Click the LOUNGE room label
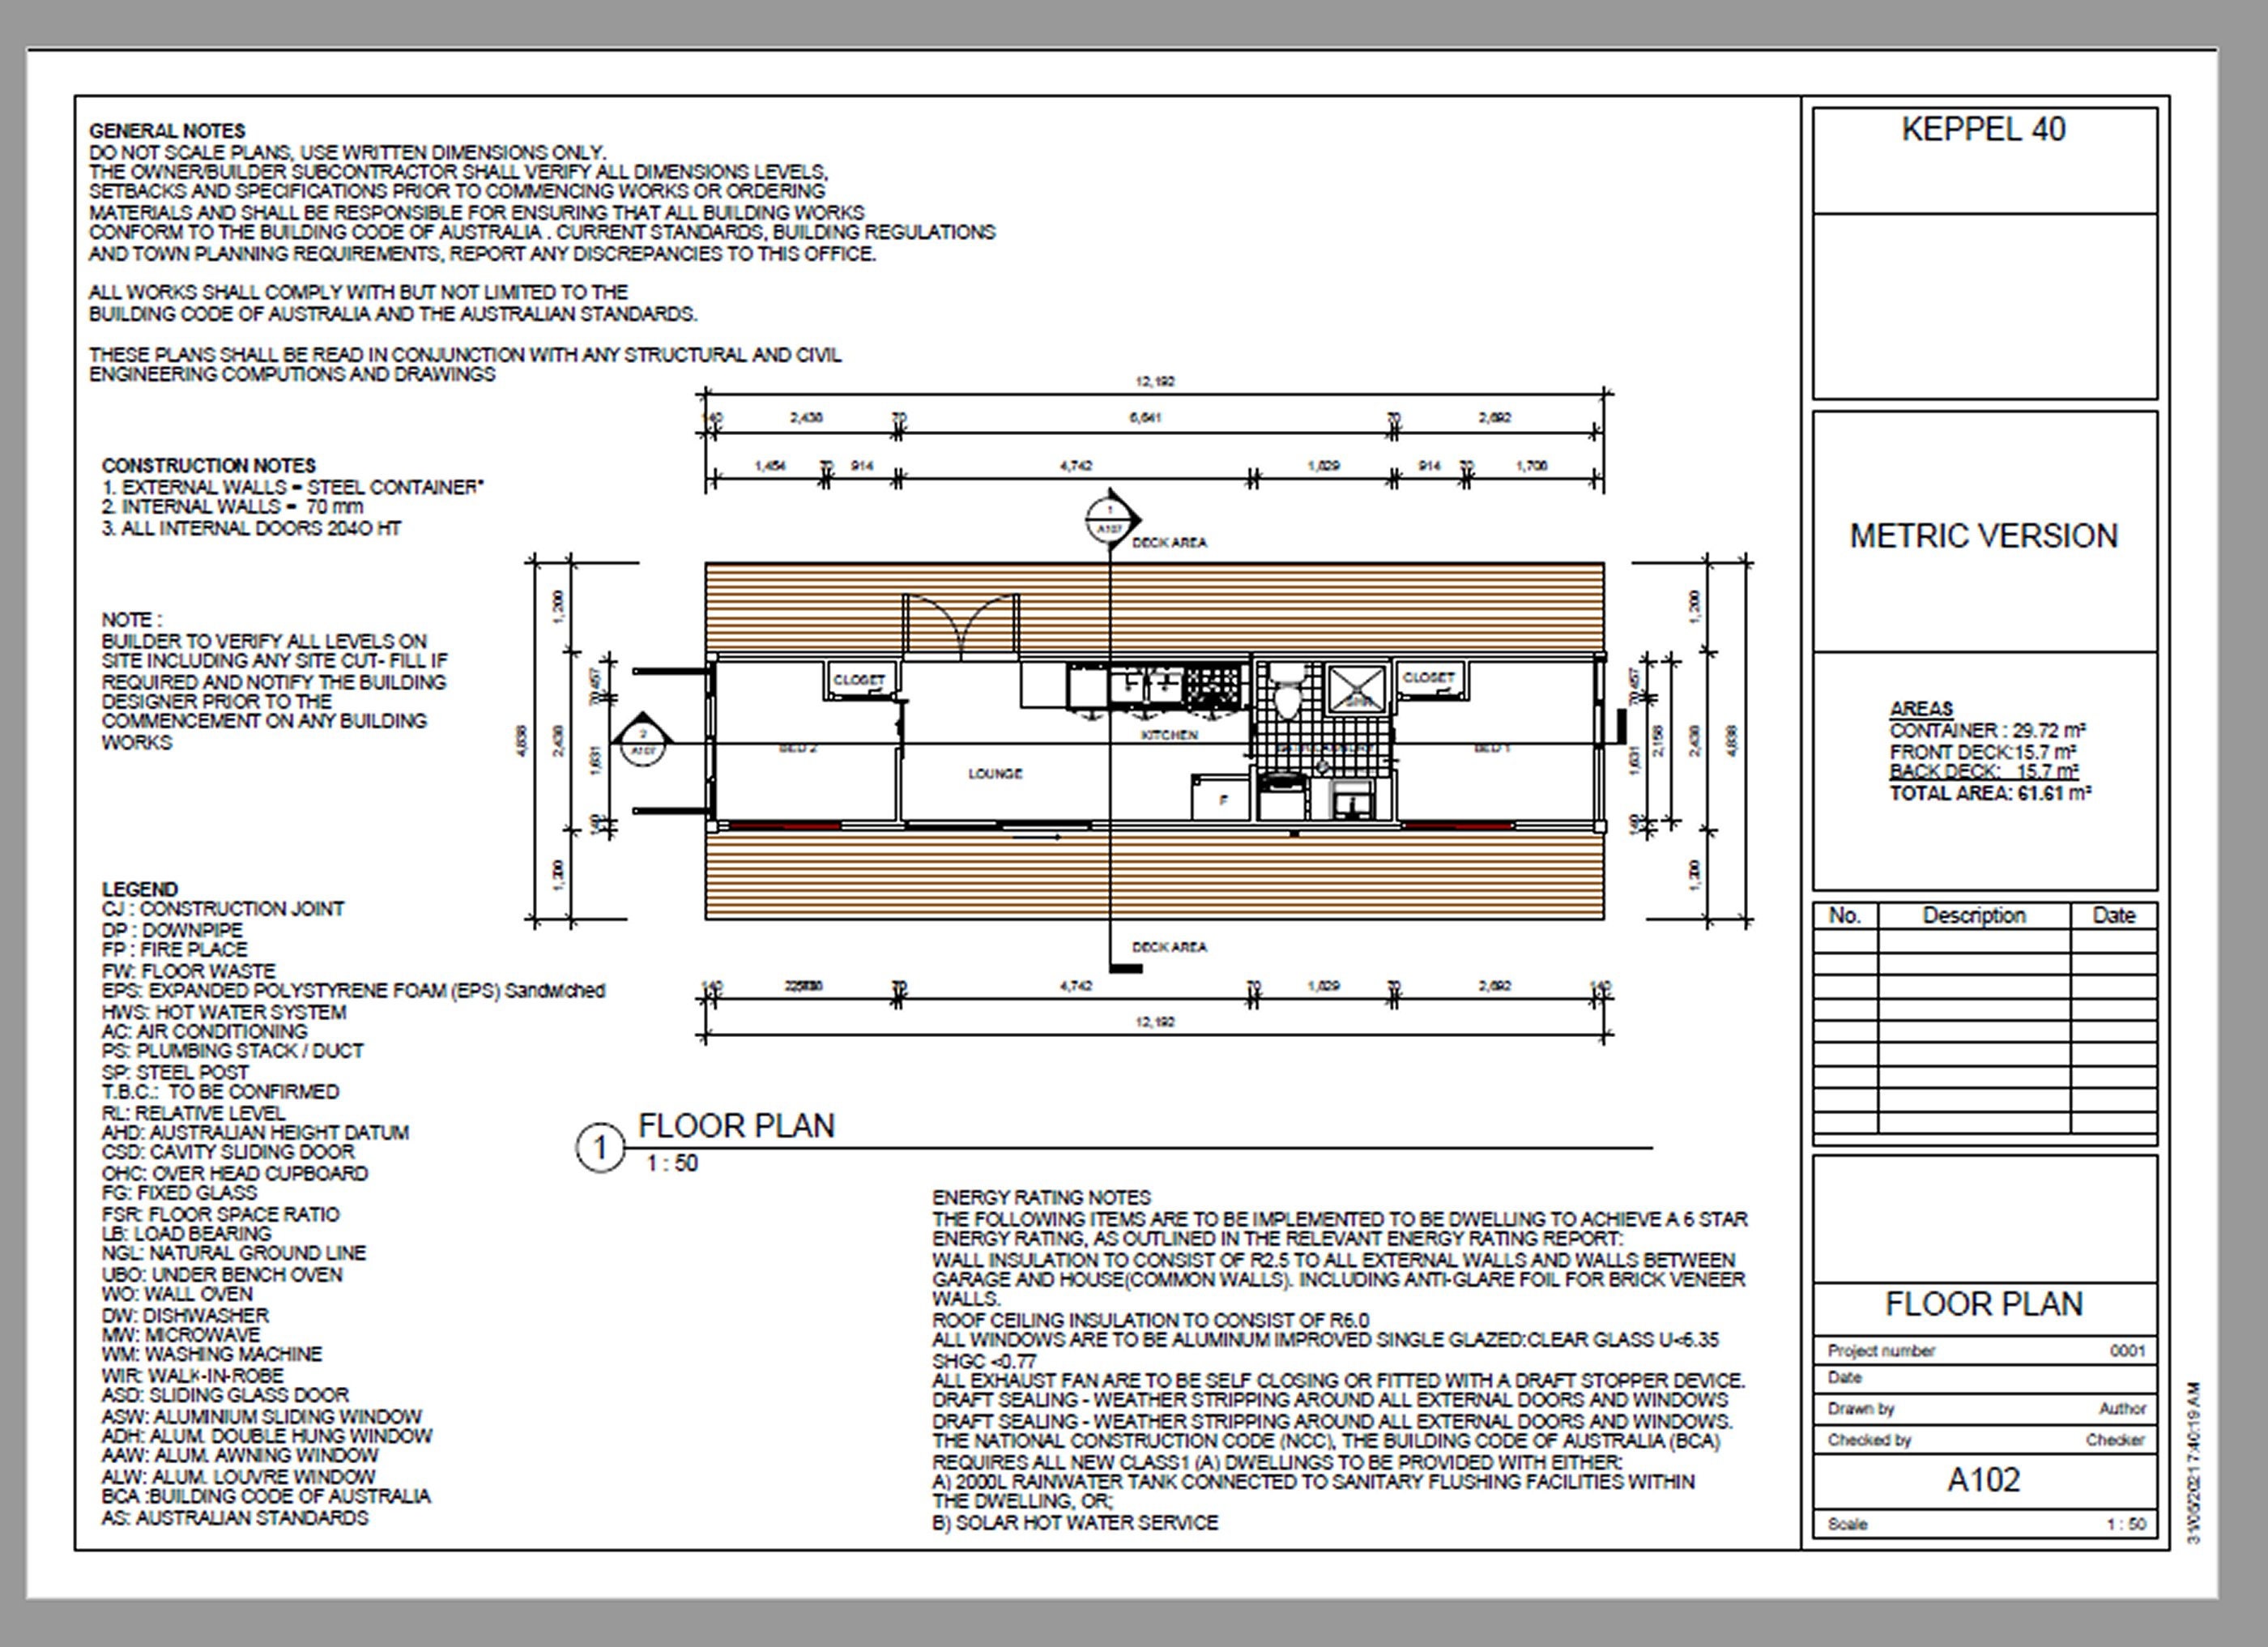2268x1647 pixels. coord(995,773)
